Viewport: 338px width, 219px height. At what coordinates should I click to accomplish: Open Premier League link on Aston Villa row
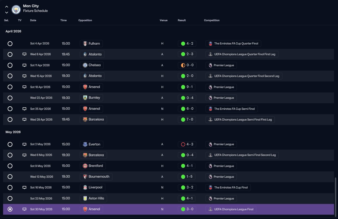pos(221,198)
